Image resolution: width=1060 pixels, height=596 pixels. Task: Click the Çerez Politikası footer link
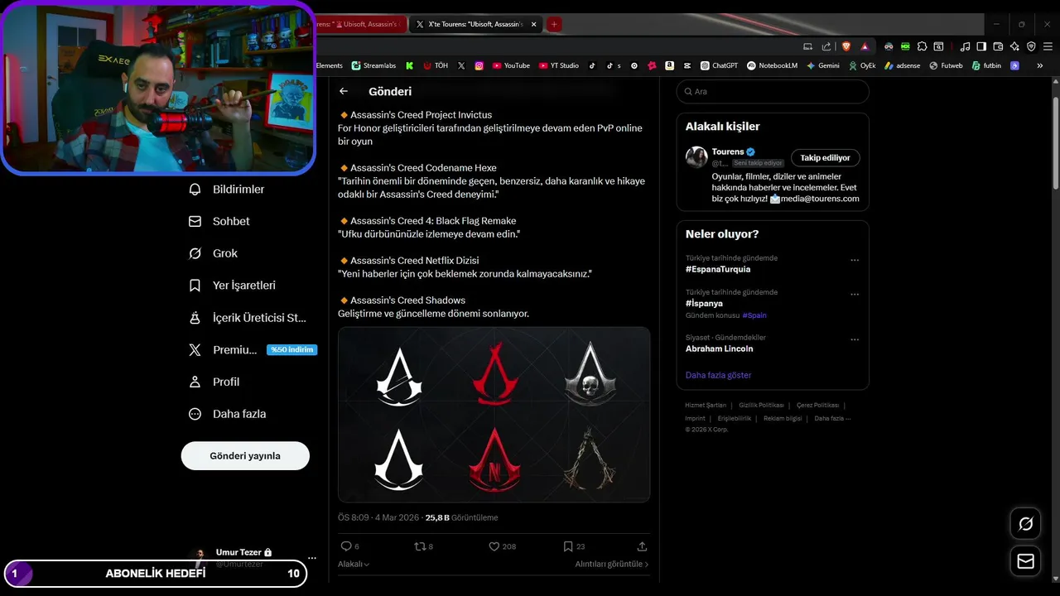point(817,405)
